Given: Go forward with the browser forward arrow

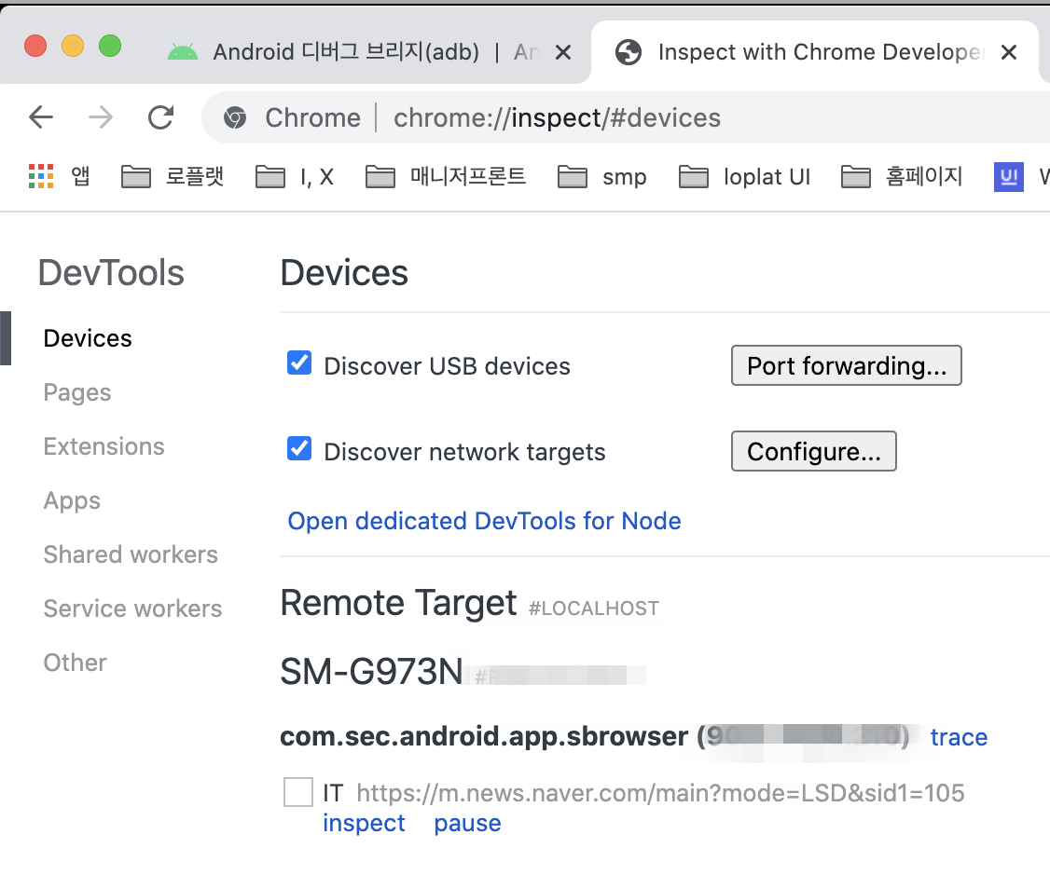Looking at the screenshot, I should click(101, 117).
